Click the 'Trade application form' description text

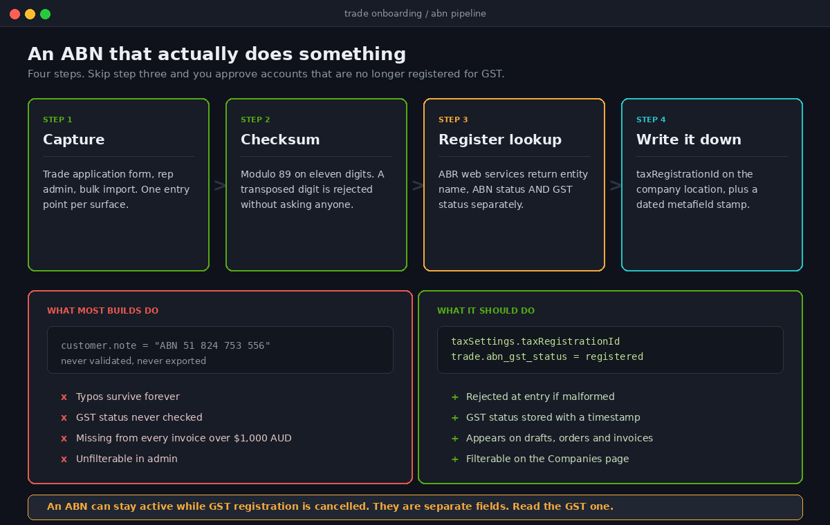coord(116,189)
